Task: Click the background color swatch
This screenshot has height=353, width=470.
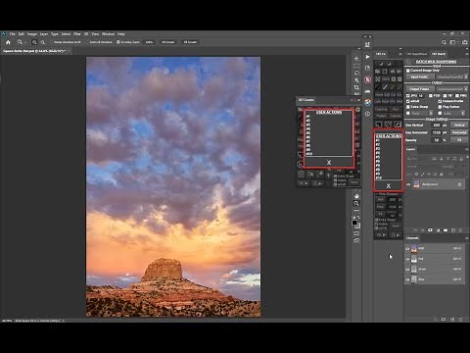Action: 357,226
